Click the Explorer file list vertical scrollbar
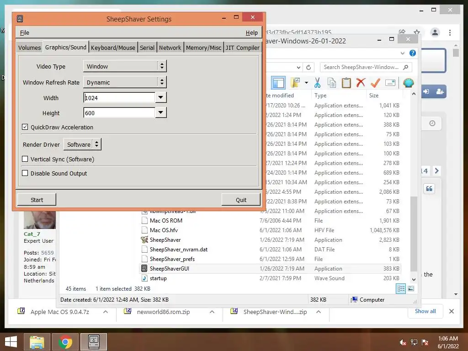468x351 pixels. click(x=414, y=234)
